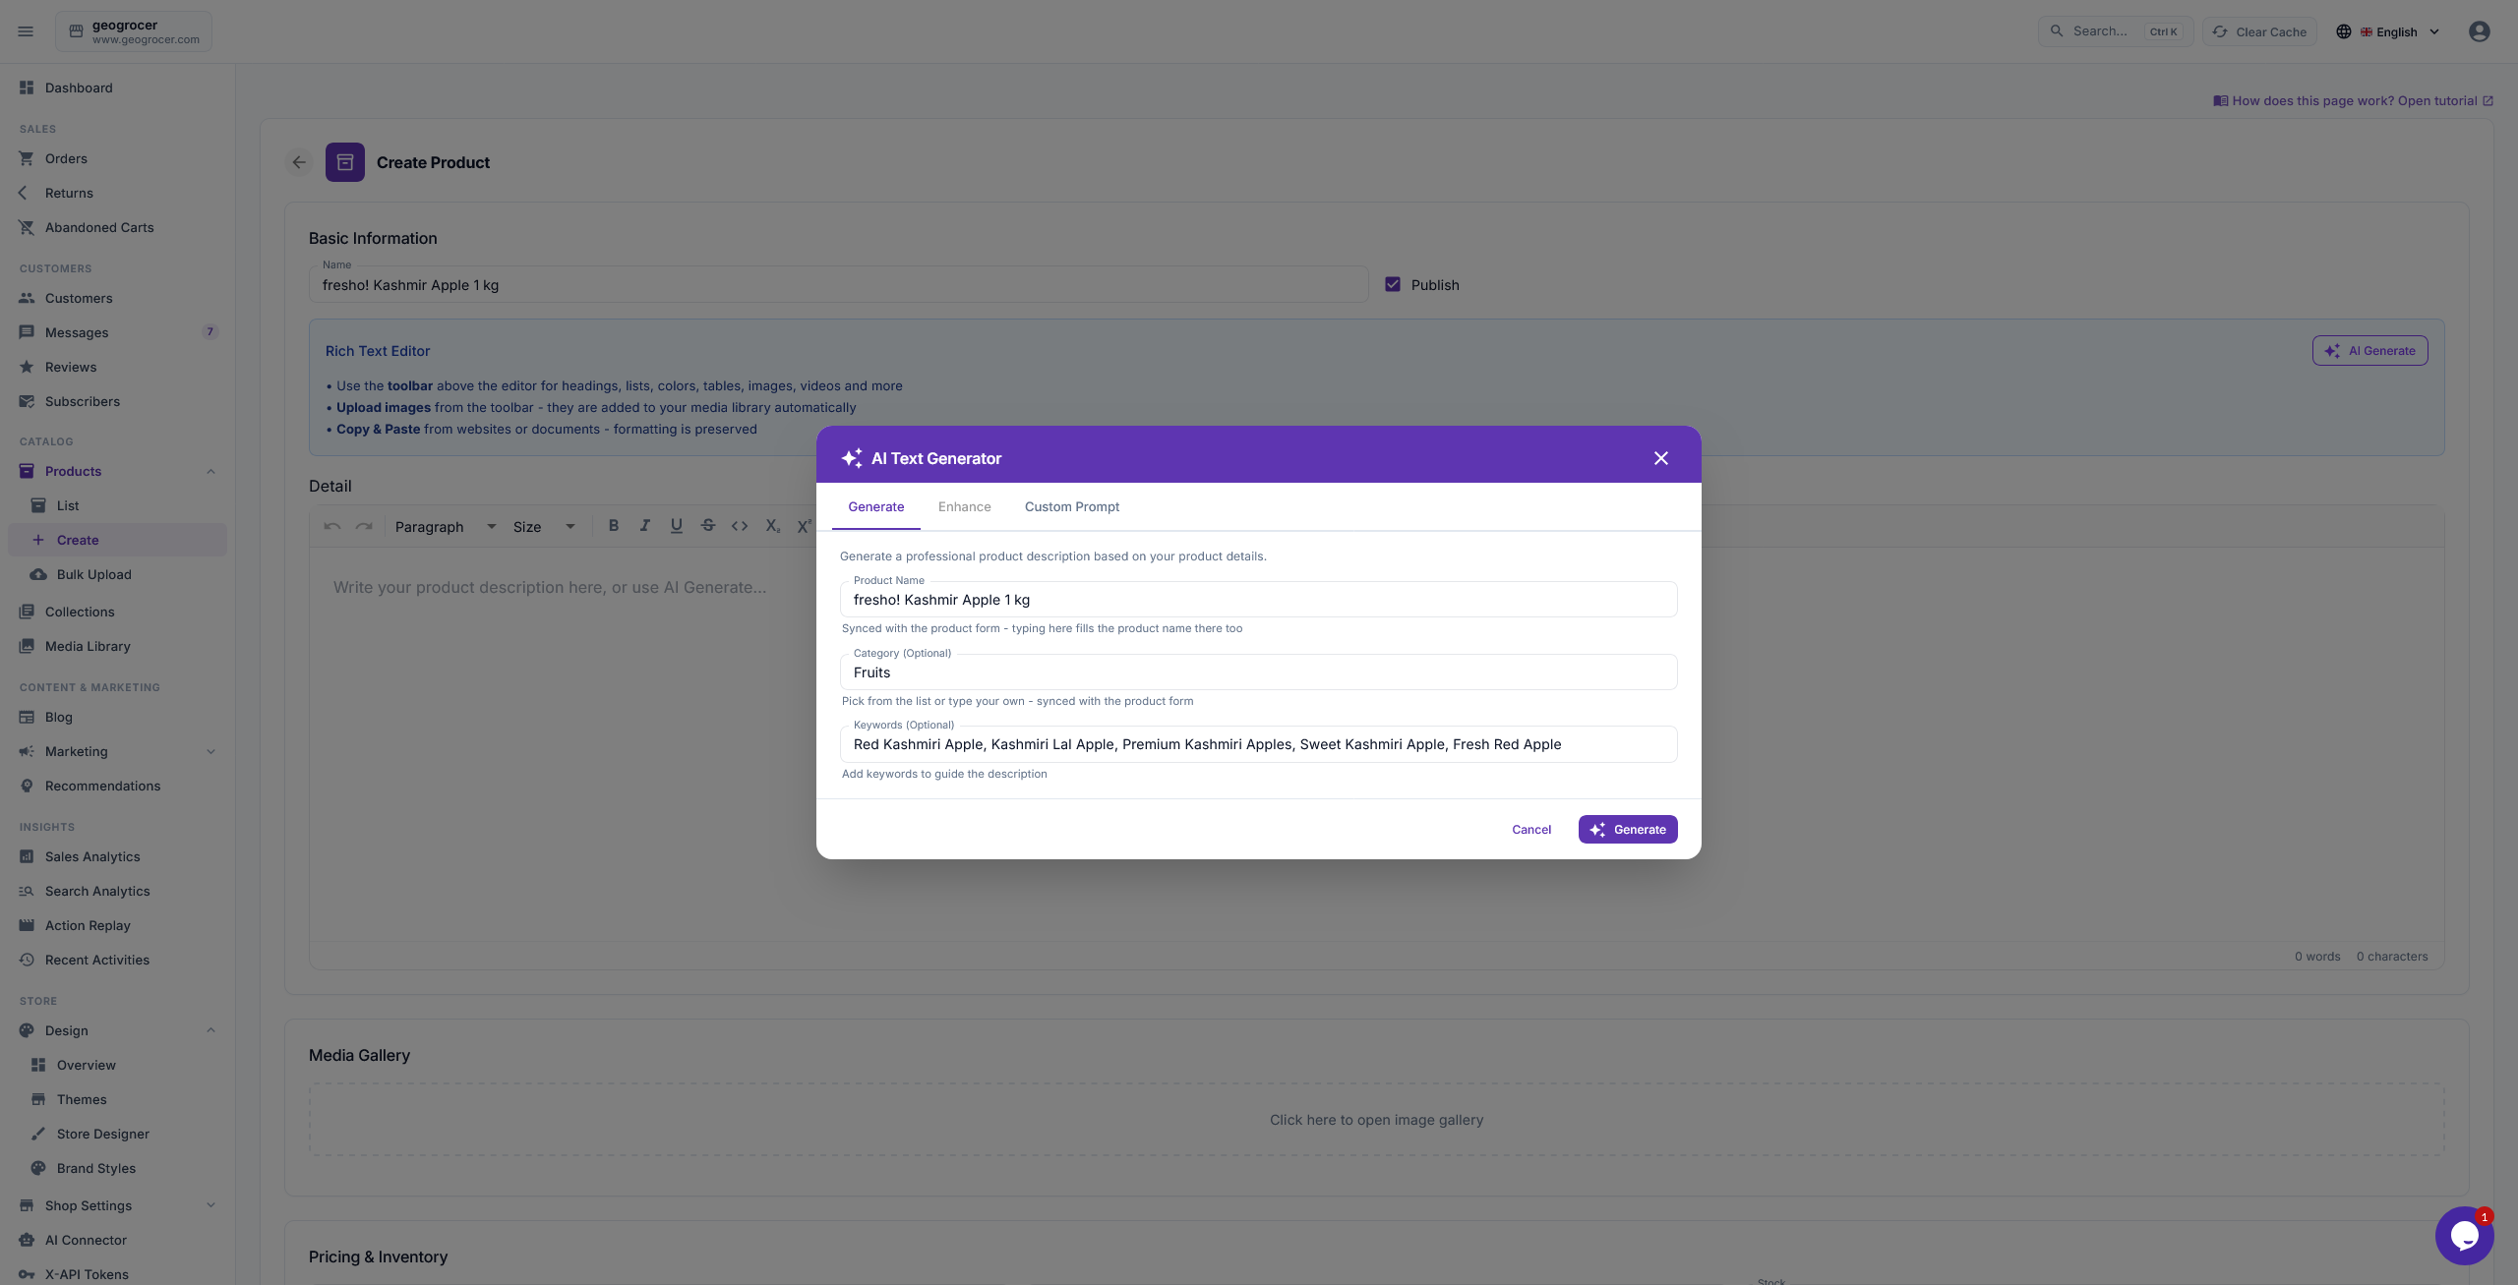The width and height of the screenshot is (2518, 1285).
Task: Click the purple Generate button
Action: click(1628, 830)
